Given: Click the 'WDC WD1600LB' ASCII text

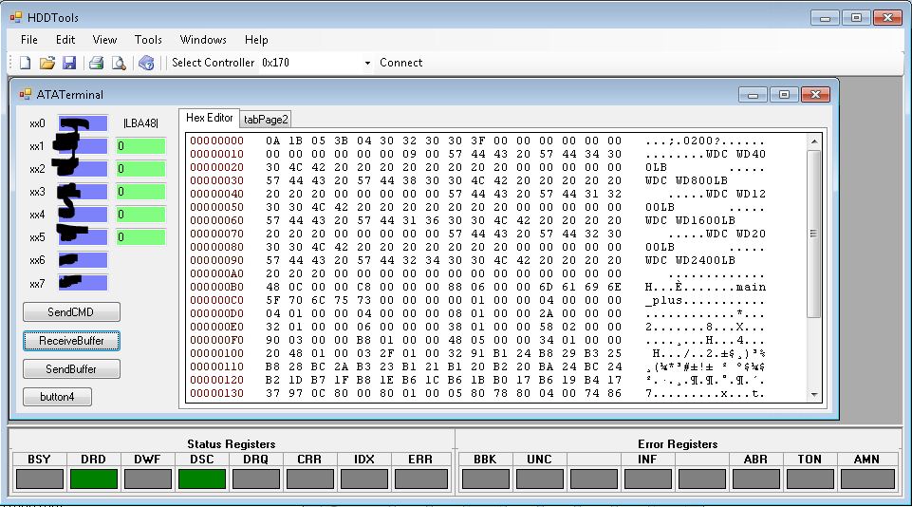Looking at the screenshot, I should pos(690,220).
